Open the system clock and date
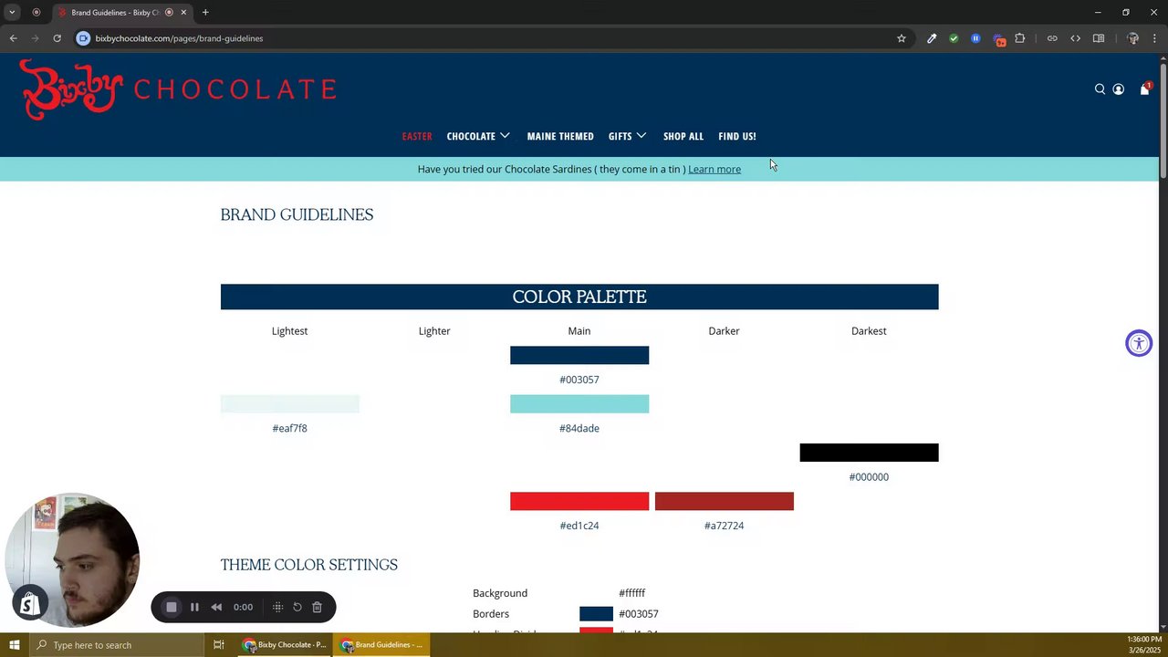Image resolution: width=1168 pixels, height=657 pixels. [1144, 645]
